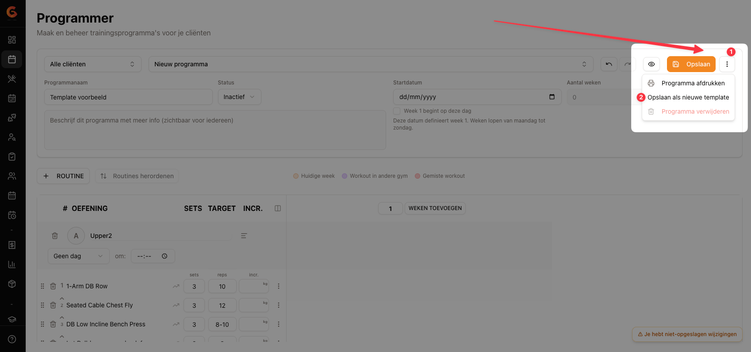Edit sets field for 1-Arm DB Row
Image resolution: width=751 pixels, height=352 pixels.
click(194, 286)
